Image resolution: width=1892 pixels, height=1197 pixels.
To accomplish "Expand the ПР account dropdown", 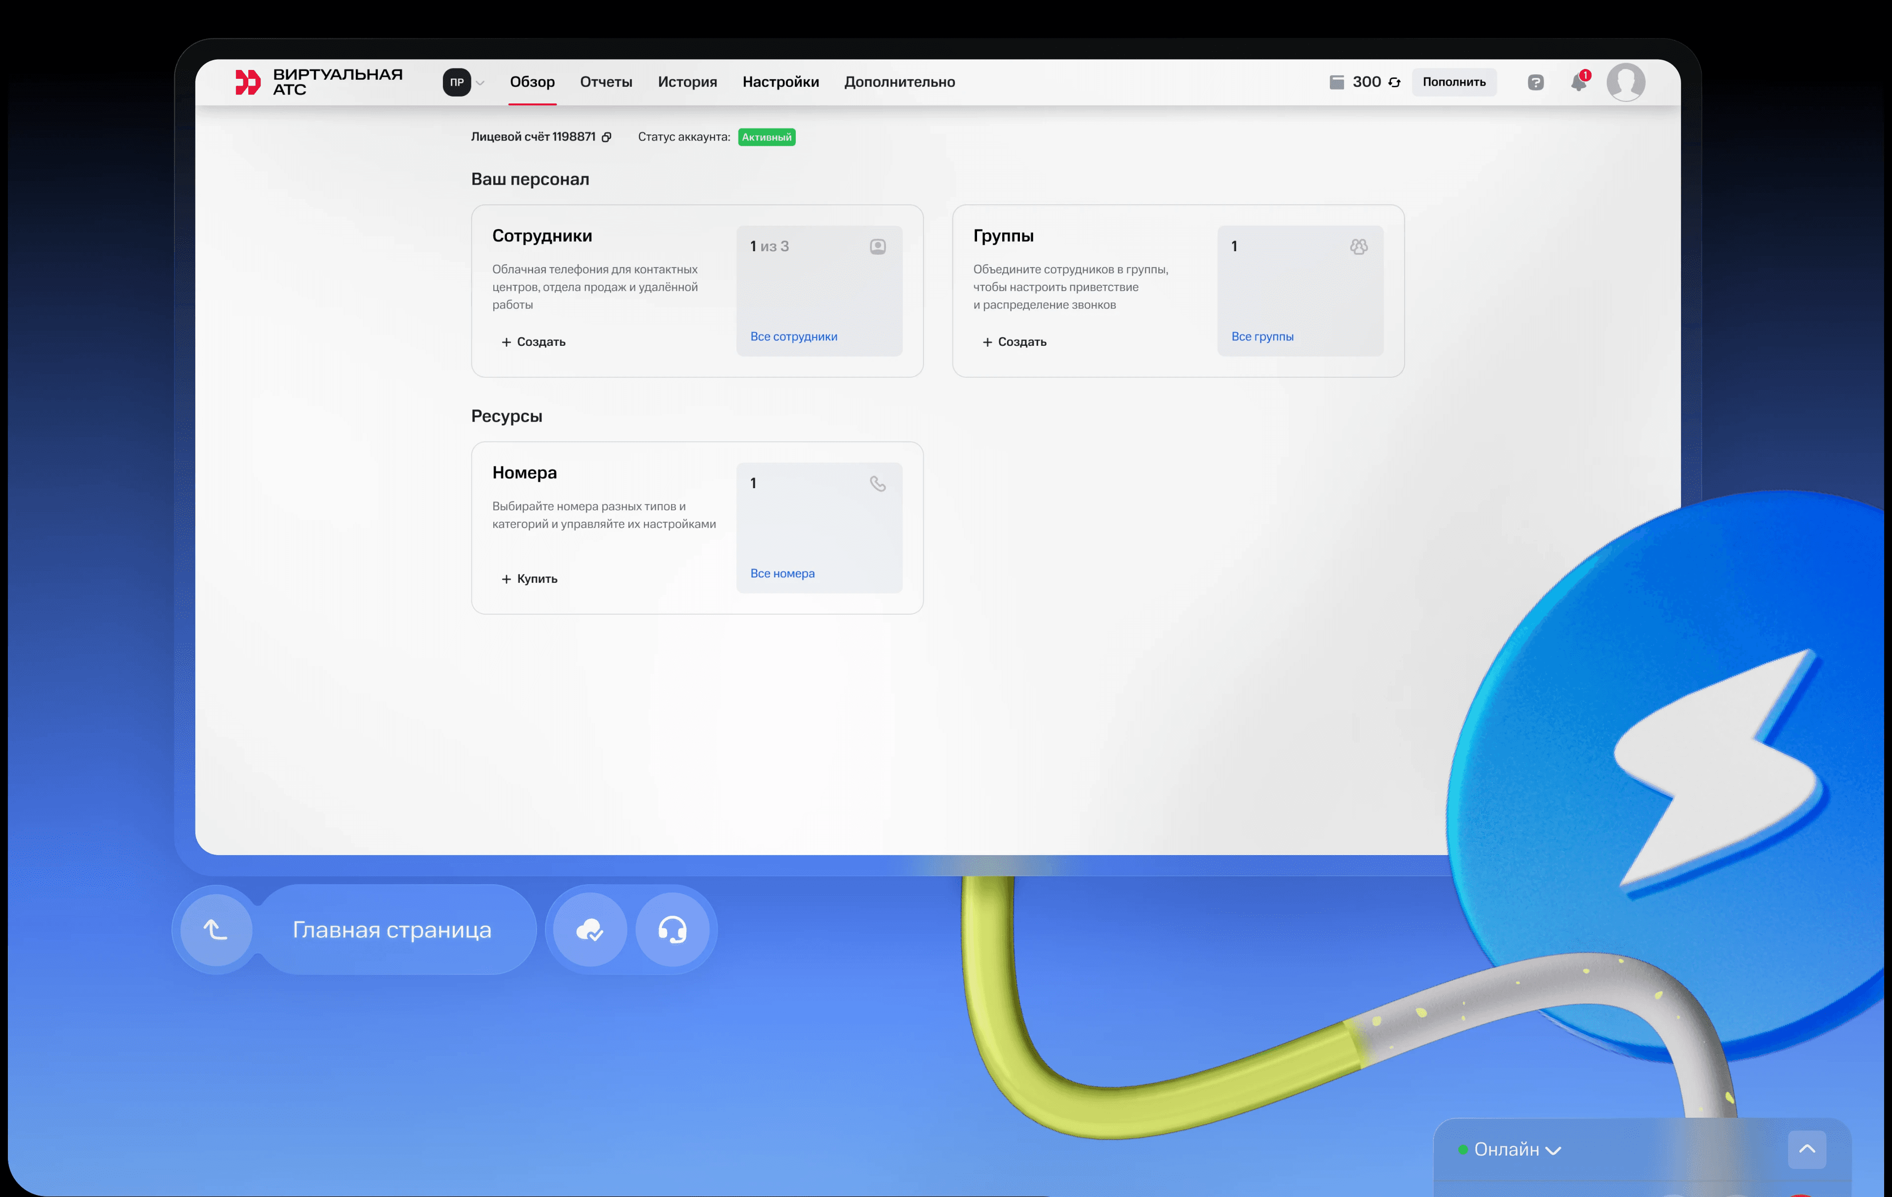I will (x=464, y=82).
